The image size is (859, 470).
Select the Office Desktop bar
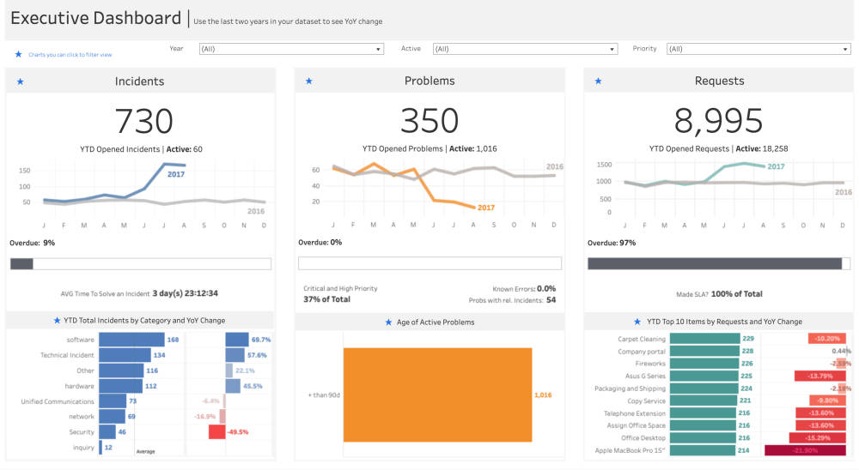point(703,437)
